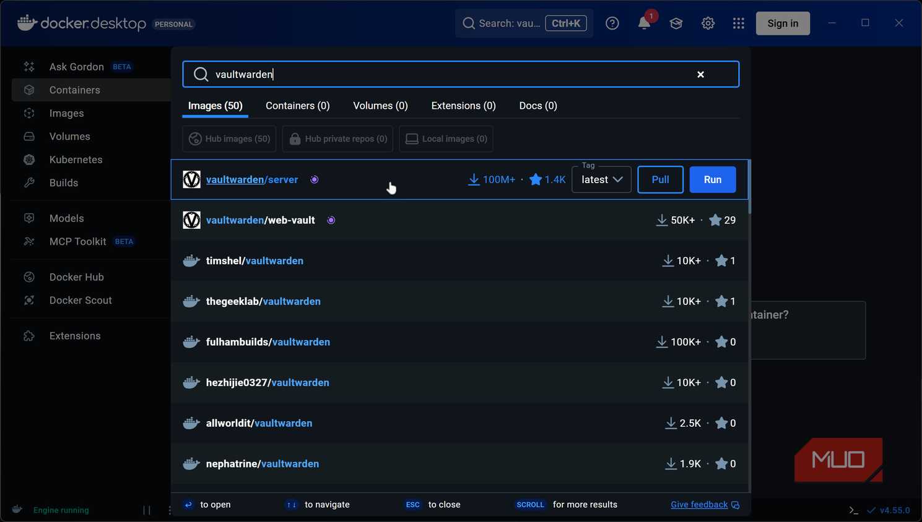Select the nephatrine/vaultwarden result
The width and height of the screenshot is (922, 522).
(459, 464)
